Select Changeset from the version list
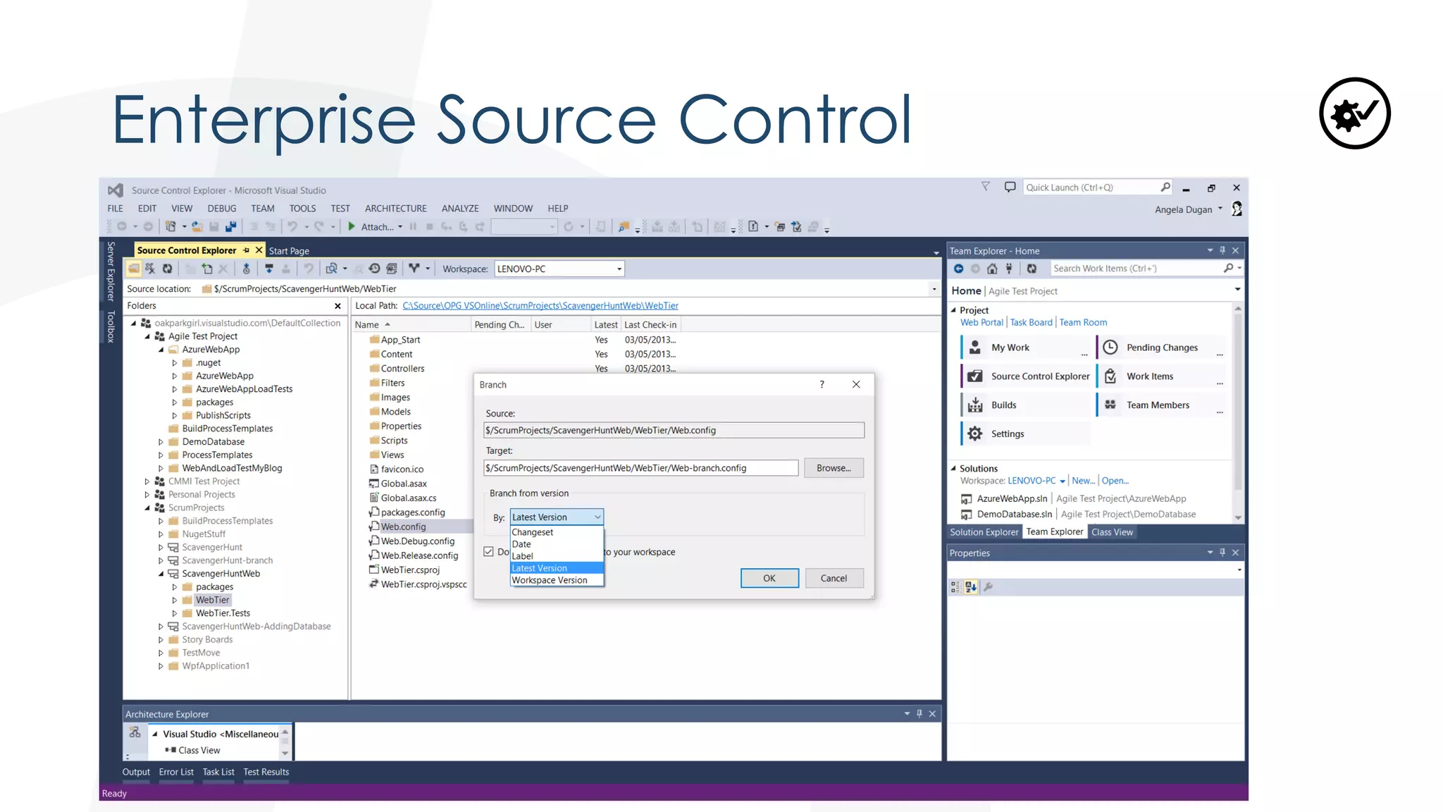Viewport: 1443px width, 812px height. (x=557, y=532)
